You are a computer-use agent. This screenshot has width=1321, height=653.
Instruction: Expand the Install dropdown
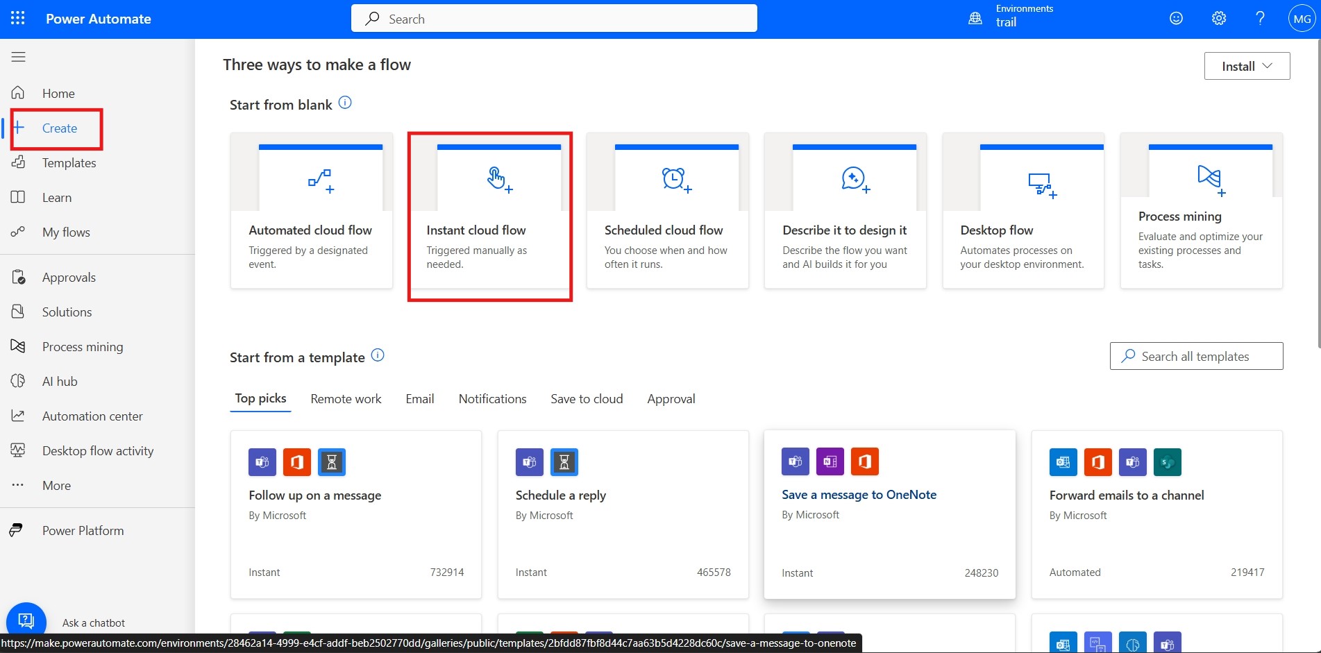coord(1247,66)
